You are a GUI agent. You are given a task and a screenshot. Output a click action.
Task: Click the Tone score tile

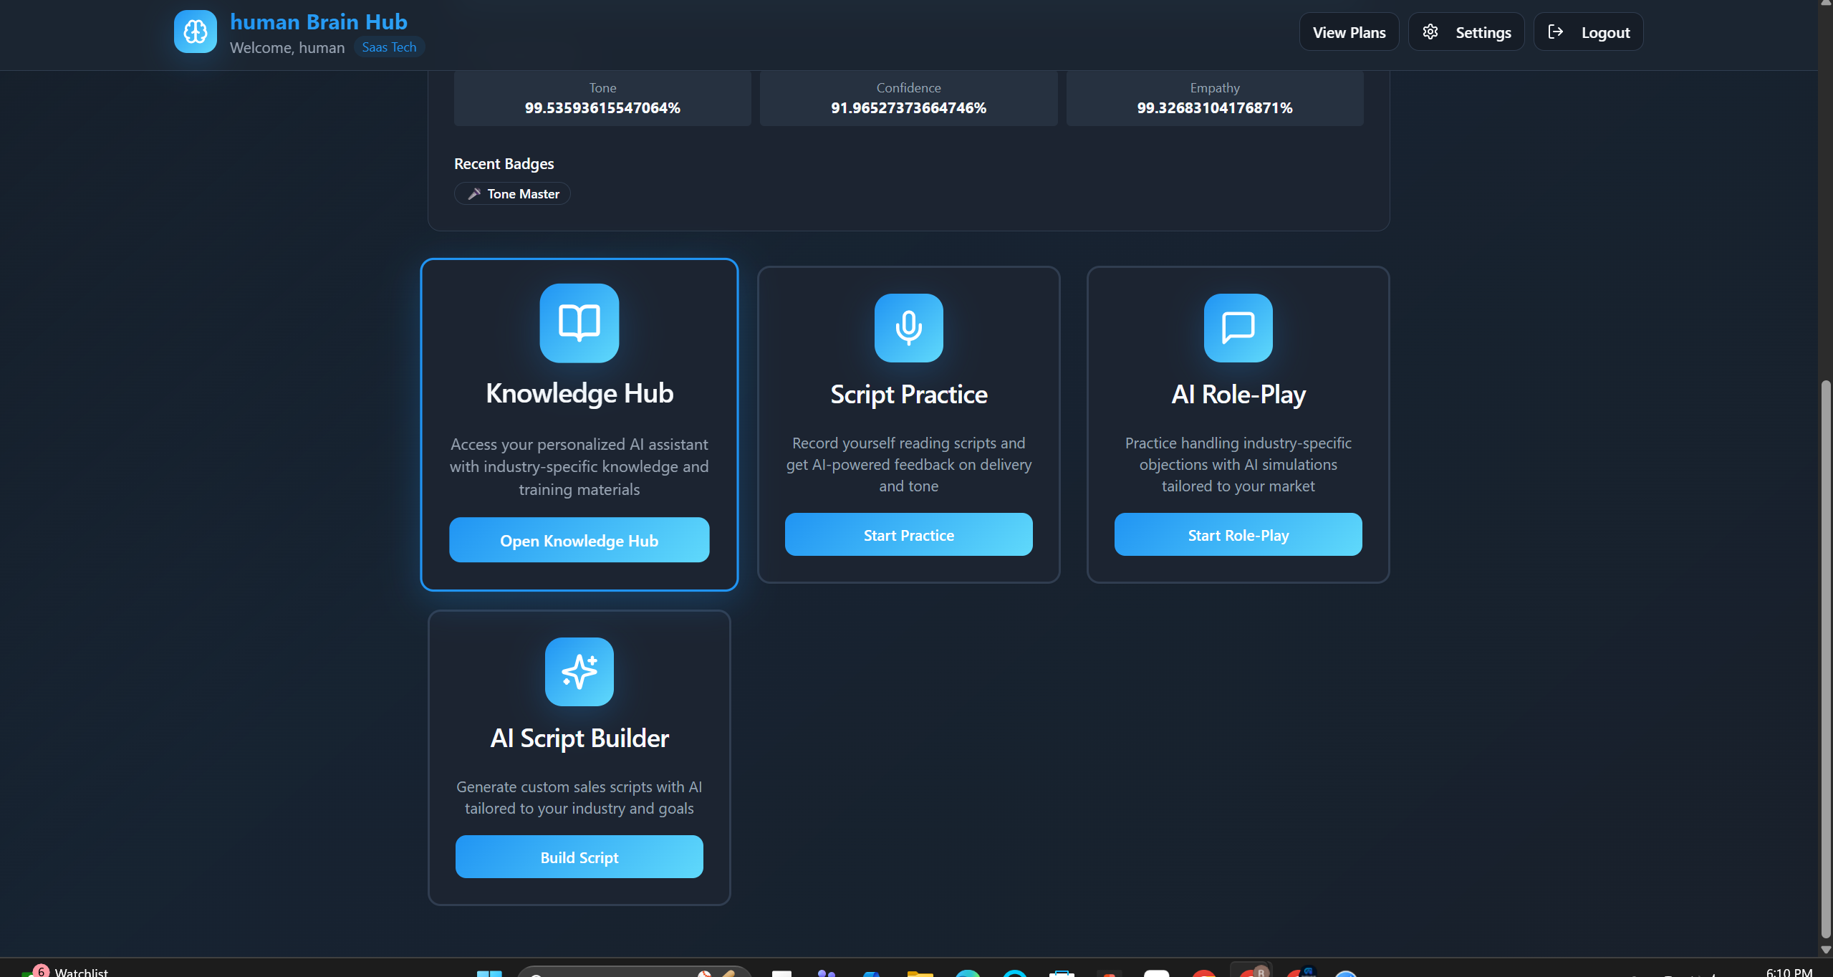coord(602,98)
